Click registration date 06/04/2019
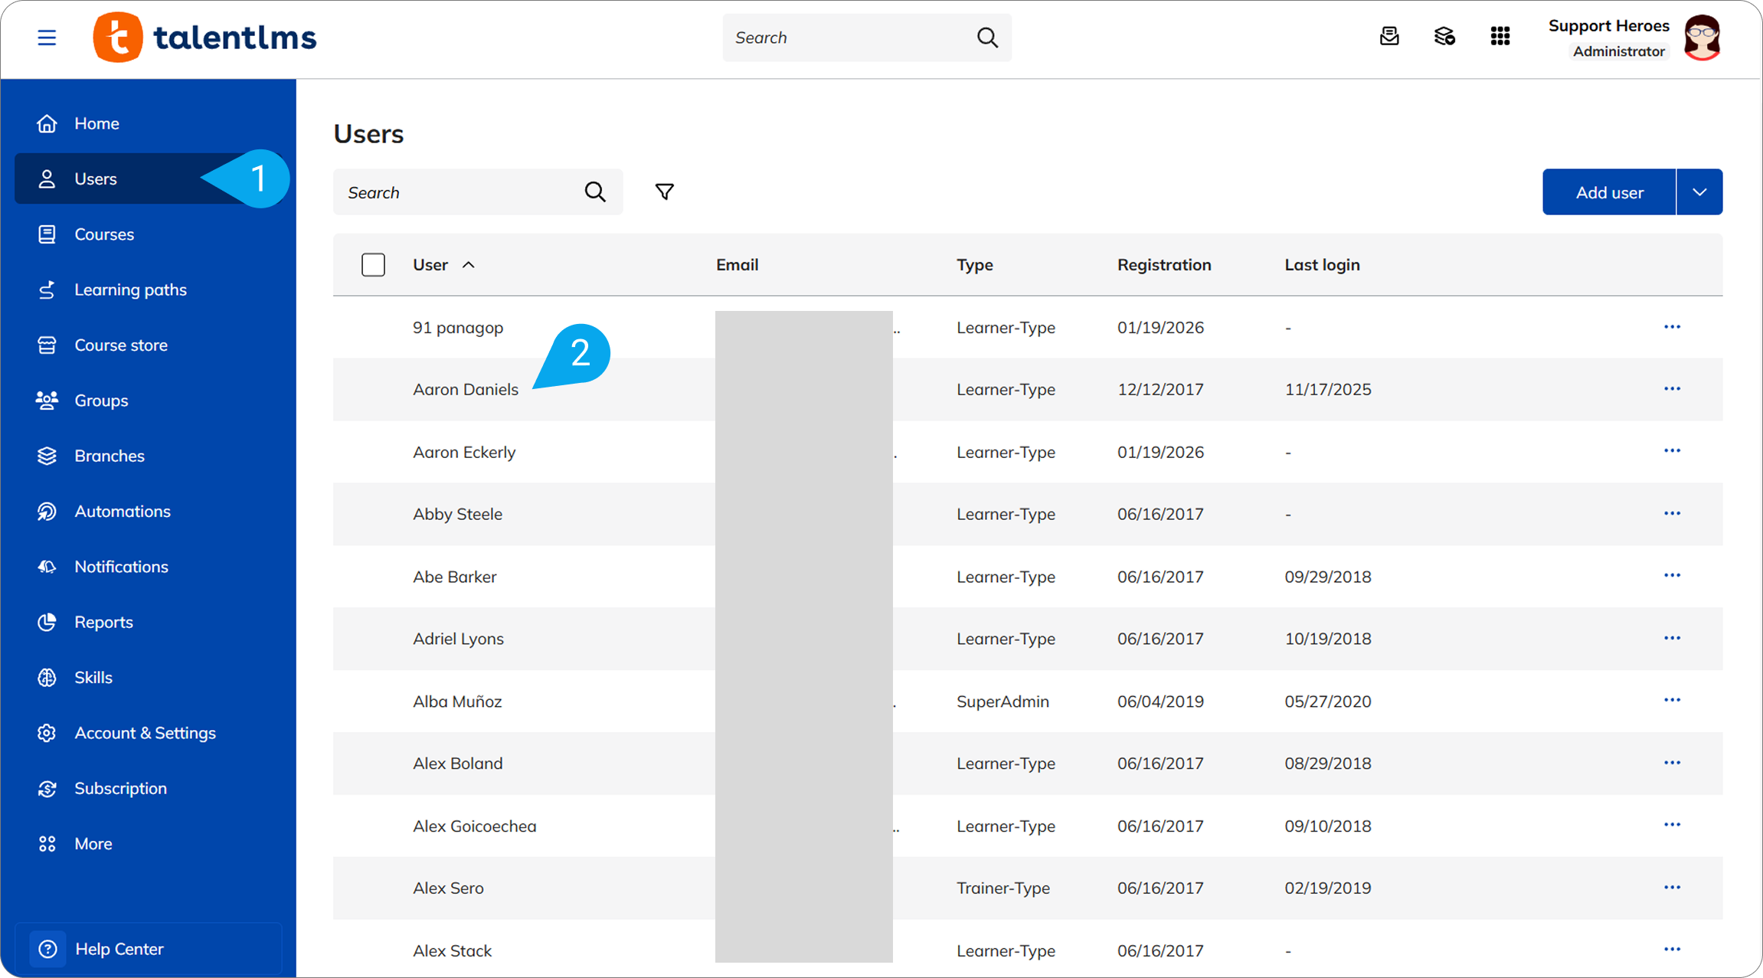 (1160, 702)
